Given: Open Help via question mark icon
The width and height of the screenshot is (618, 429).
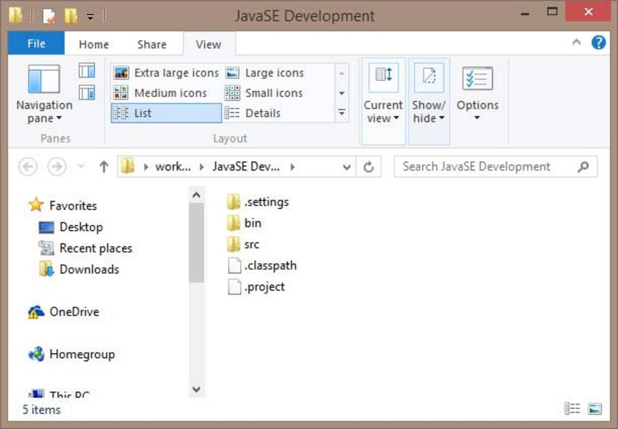Looking at the screenshot, I should [x=599, y=42].
